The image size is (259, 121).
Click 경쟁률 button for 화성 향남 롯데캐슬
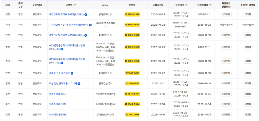point(248,84)
